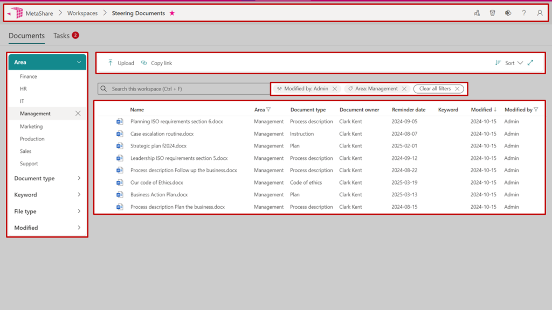Toggle the pink favorite star
Viewport: 552px width, 310px height.
click(x=172, y=13)
